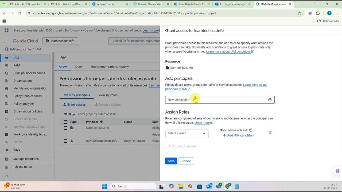
Task: Click the plus icon for Add IAM condition
Action: 224,135
